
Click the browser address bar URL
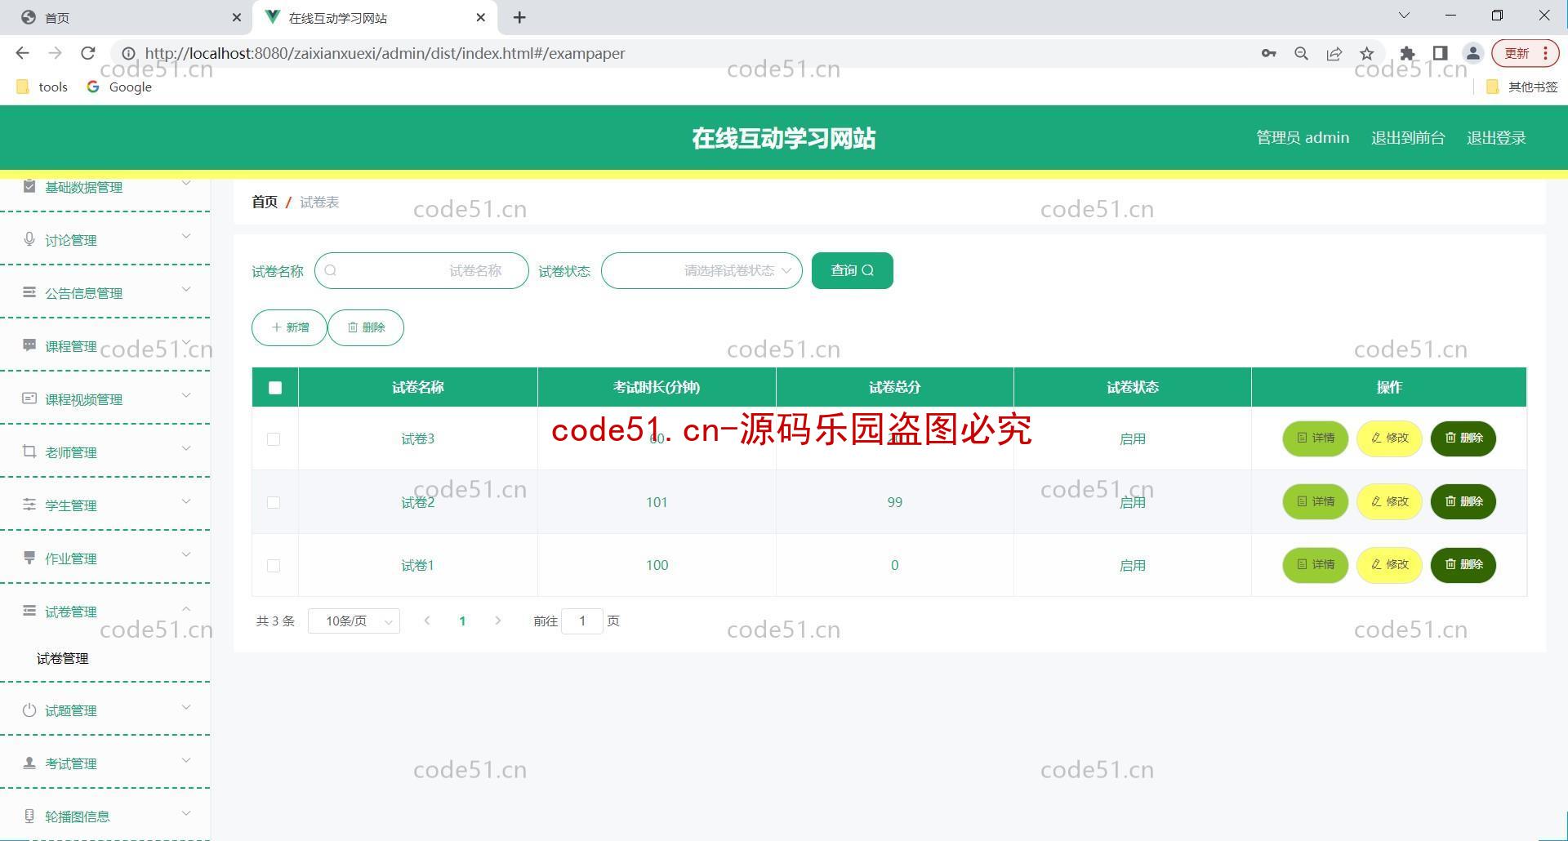click(385, 53)
